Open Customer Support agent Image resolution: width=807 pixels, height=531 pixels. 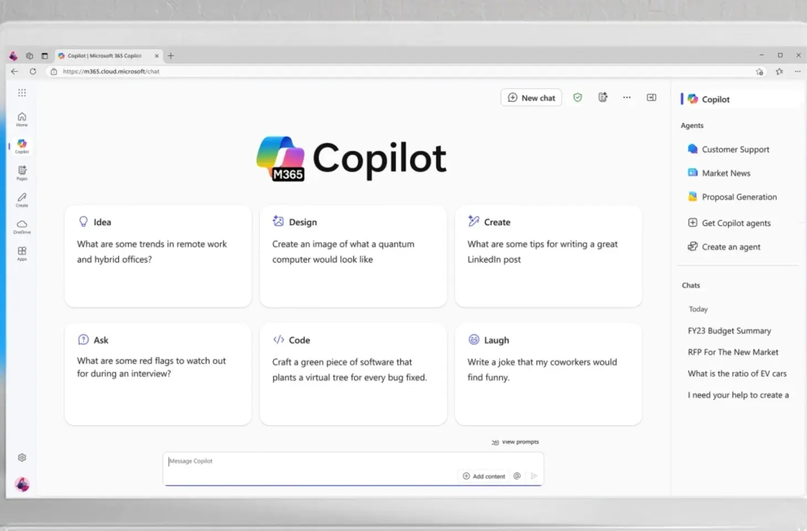click(x=729, y=149)
